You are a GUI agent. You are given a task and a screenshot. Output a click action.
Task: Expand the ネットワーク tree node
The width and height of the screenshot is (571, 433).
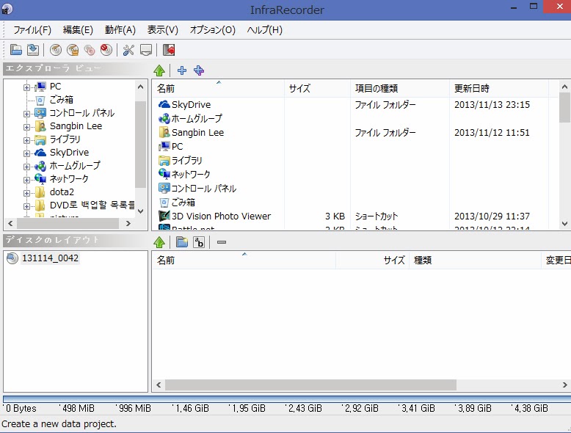pyautogui.click(x=26, y=180)
